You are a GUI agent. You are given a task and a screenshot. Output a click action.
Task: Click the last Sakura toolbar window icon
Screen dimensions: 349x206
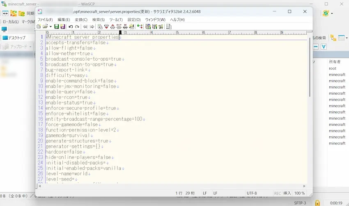pyautogui.click(x=169, y=27)
